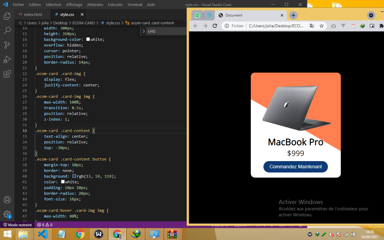The image size is (384, 240).
Task: Click the translate page icon in address bar
Action: 312,26
